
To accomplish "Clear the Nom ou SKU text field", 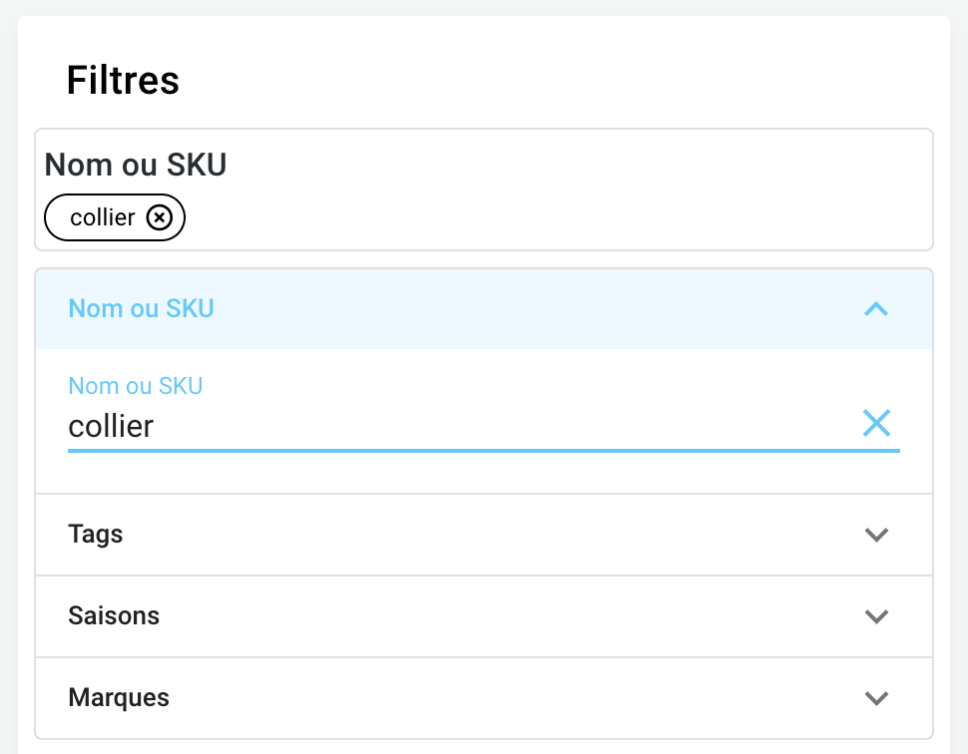I will [876, 424].
